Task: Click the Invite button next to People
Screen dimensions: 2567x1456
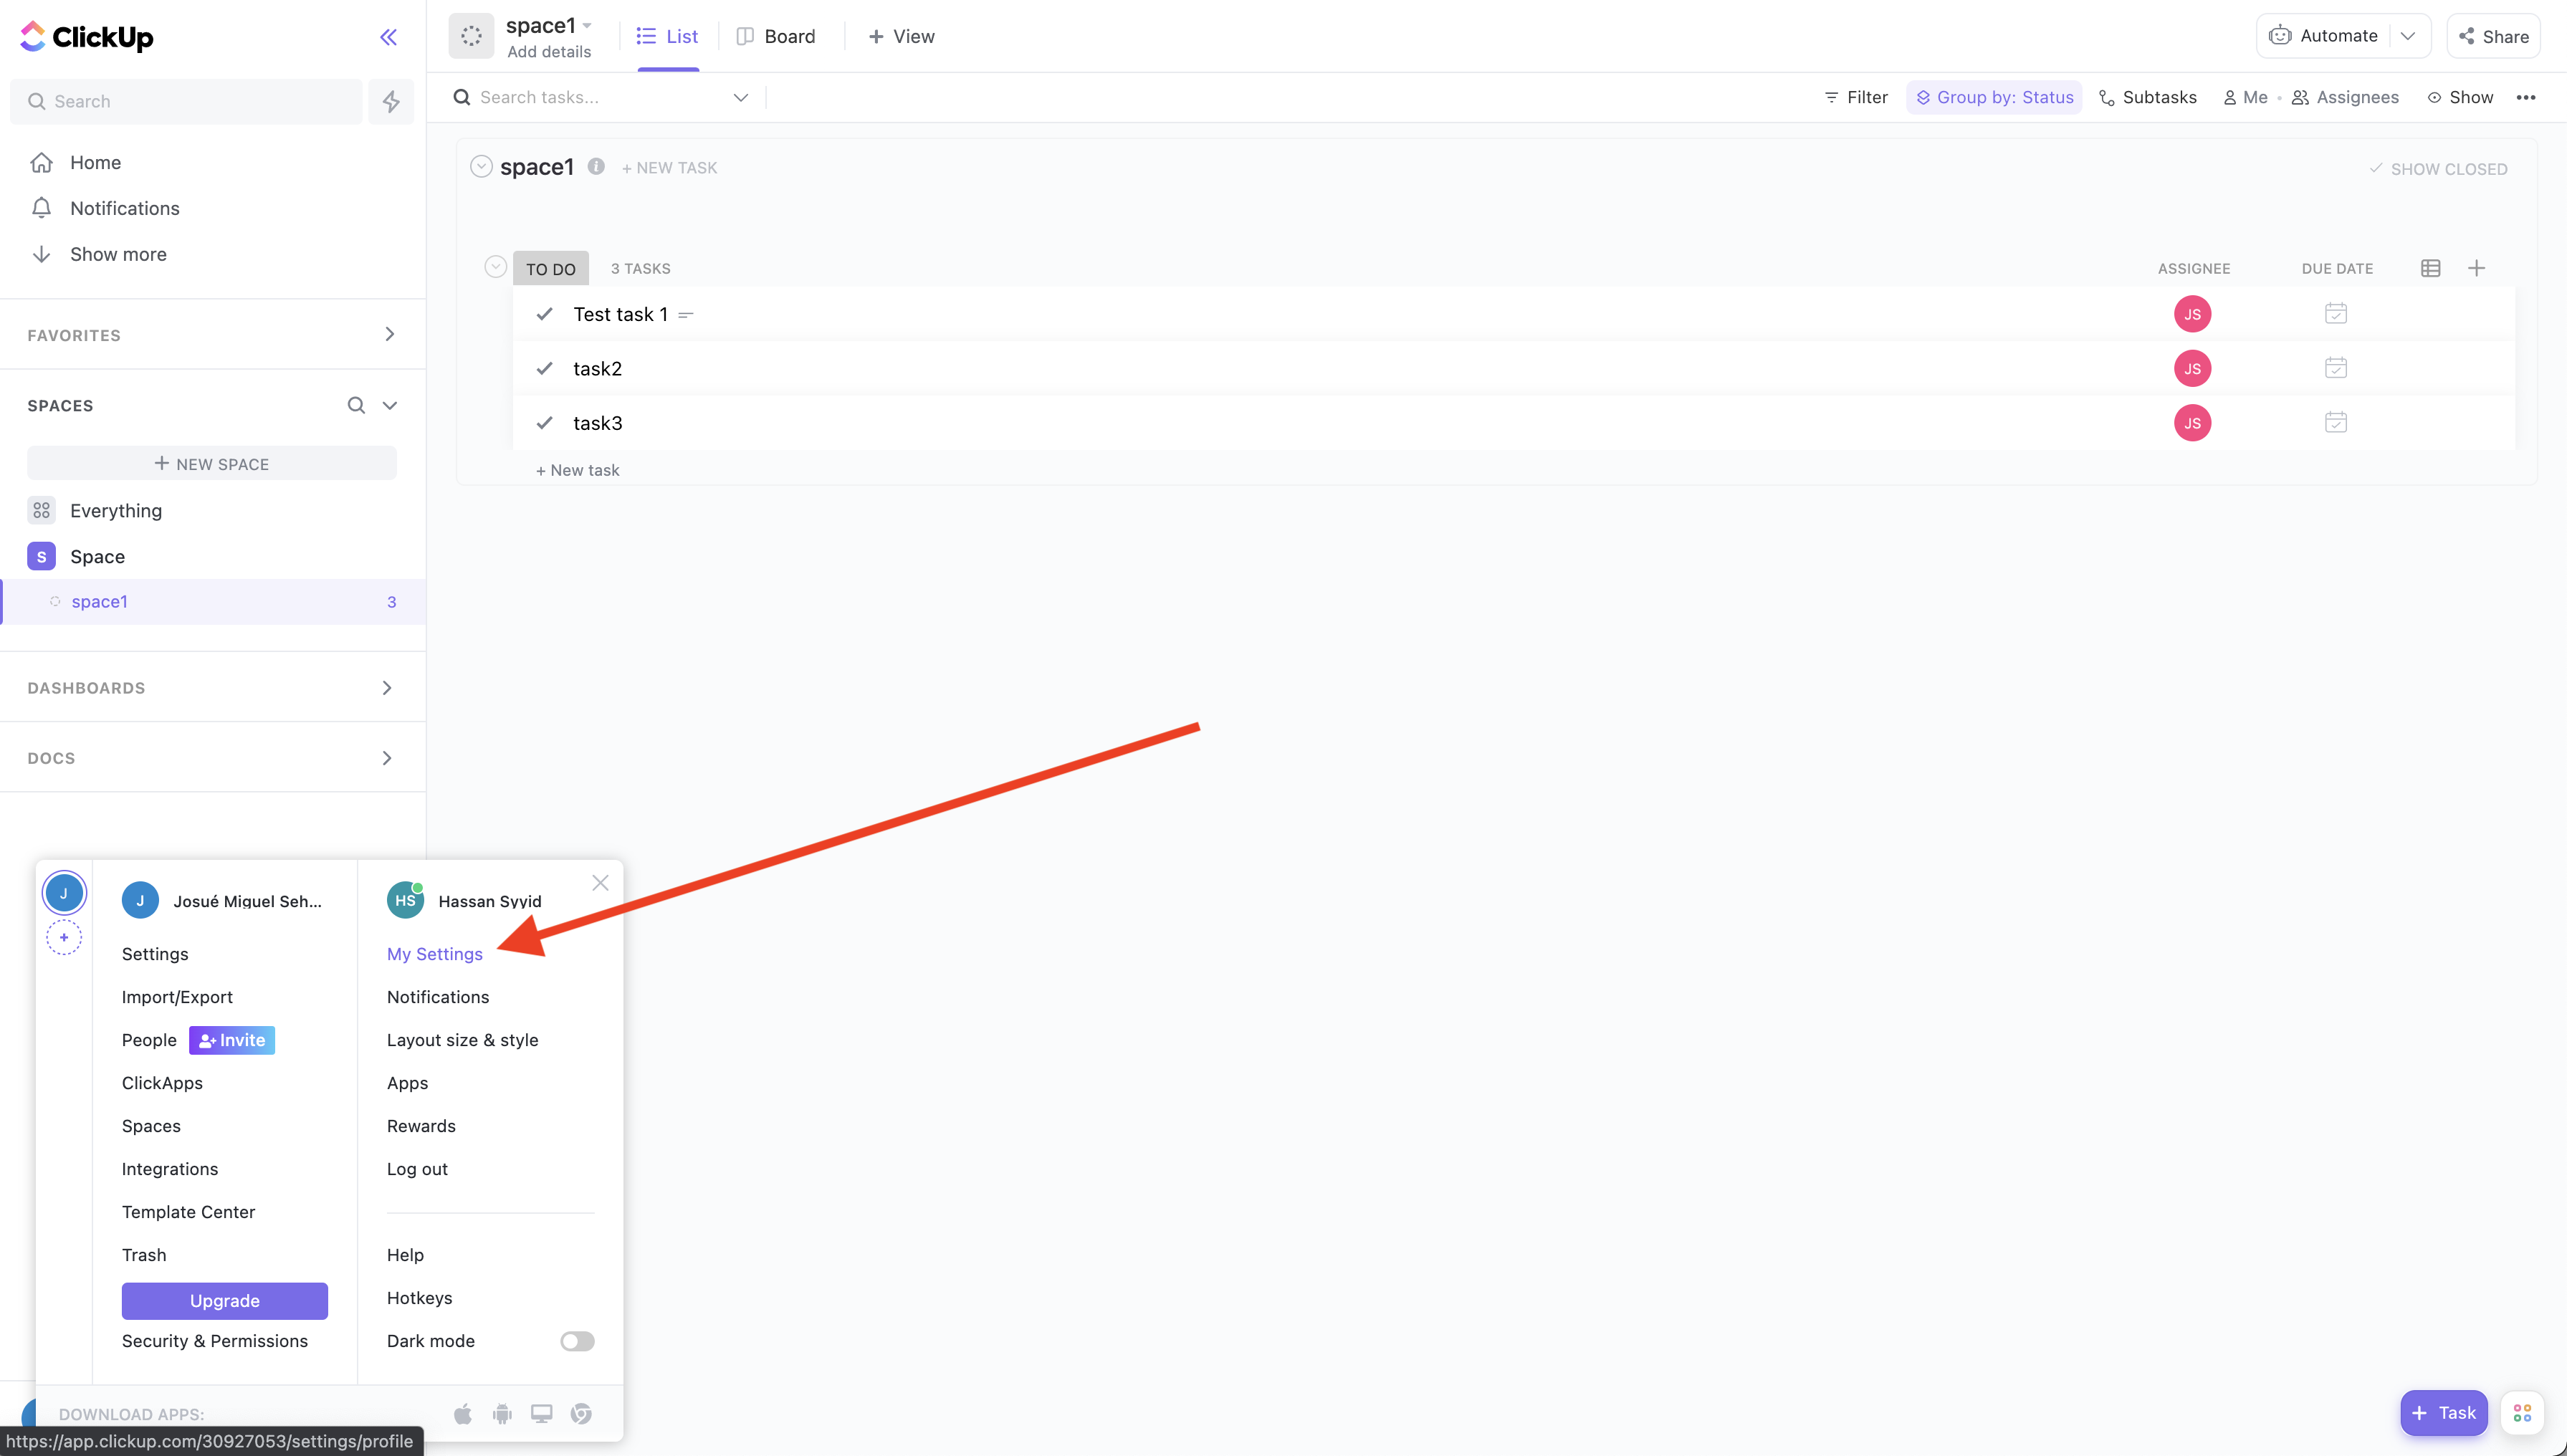Action: [x=232, y=1040]
